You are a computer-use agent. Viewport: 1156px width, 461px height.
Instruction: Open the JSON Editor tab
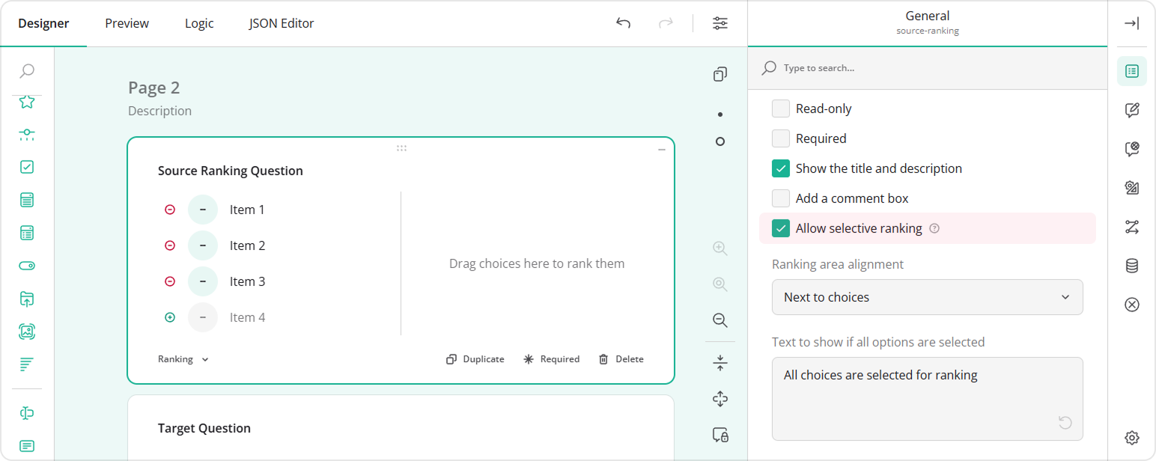pyautogui.click(x=282, y=23)
